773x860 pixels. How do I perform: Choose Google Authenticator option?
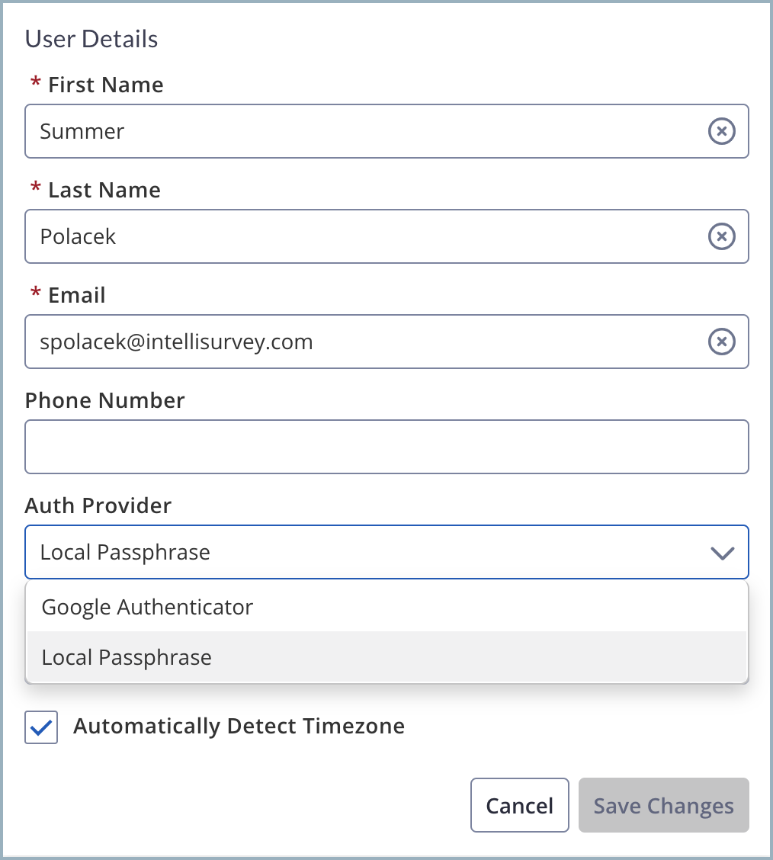click(387, 607)
